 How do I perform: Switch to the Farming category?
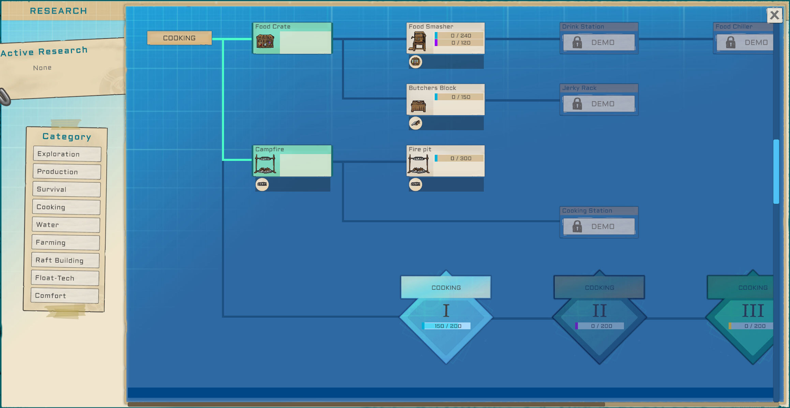(x=66, y=243)
